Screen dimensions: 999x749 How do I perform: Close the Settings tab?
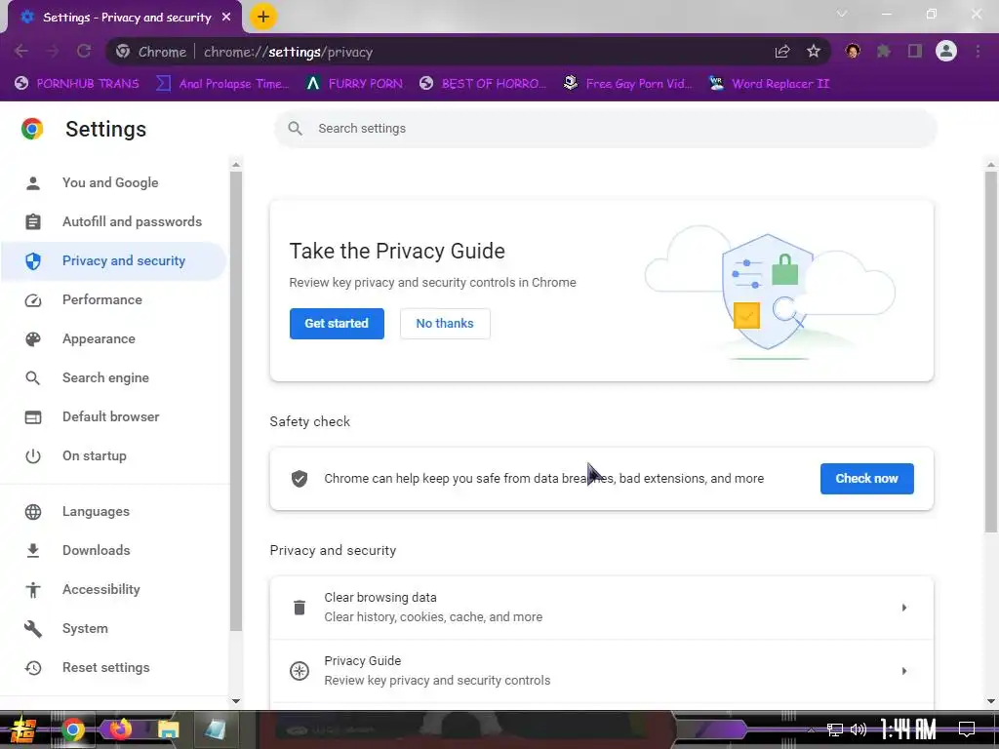coord(226,18)
